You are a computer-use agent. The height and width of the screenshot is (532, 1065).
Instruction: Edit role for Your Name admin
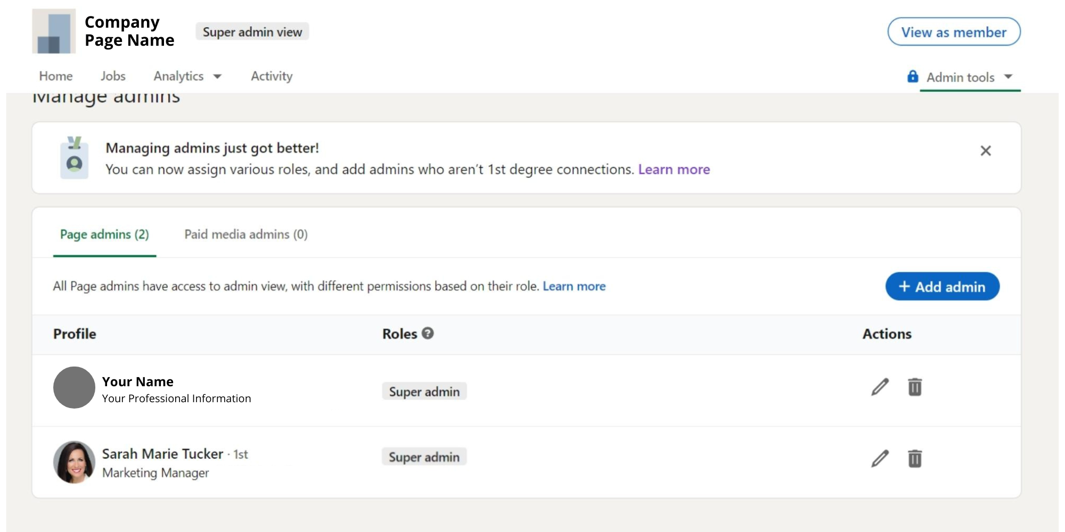(880, 387)
